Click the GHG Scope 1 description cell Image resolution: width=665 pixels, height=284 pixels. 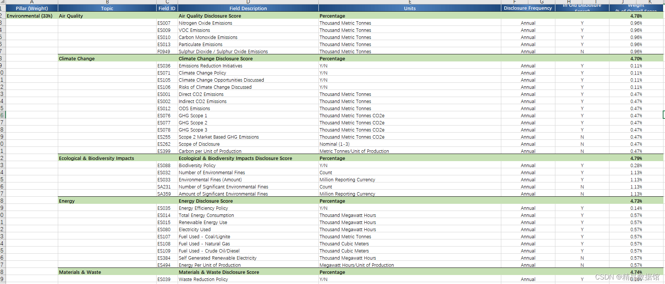click(248, 115)
